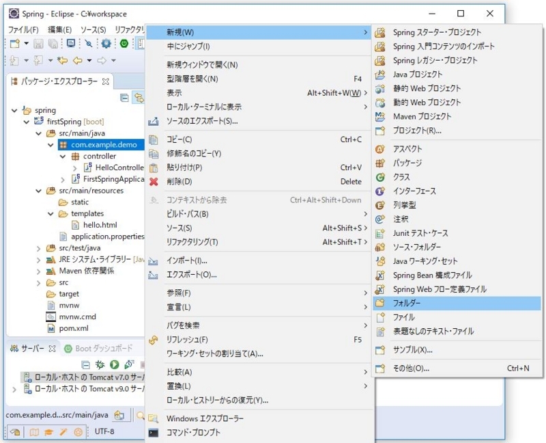Open the 編集(E) menu
This screenshot has height=443, width=546.
click(59, 29)
